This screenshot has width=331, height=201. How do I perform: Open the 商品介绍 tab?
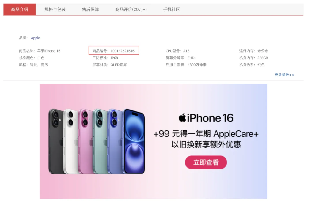tap(19, 9)
